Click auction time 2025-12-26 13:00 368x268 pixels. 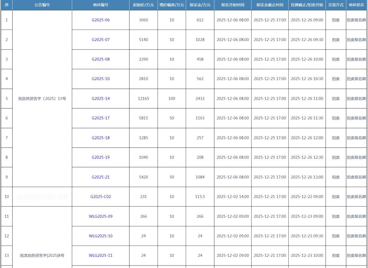tap(307, 177)
